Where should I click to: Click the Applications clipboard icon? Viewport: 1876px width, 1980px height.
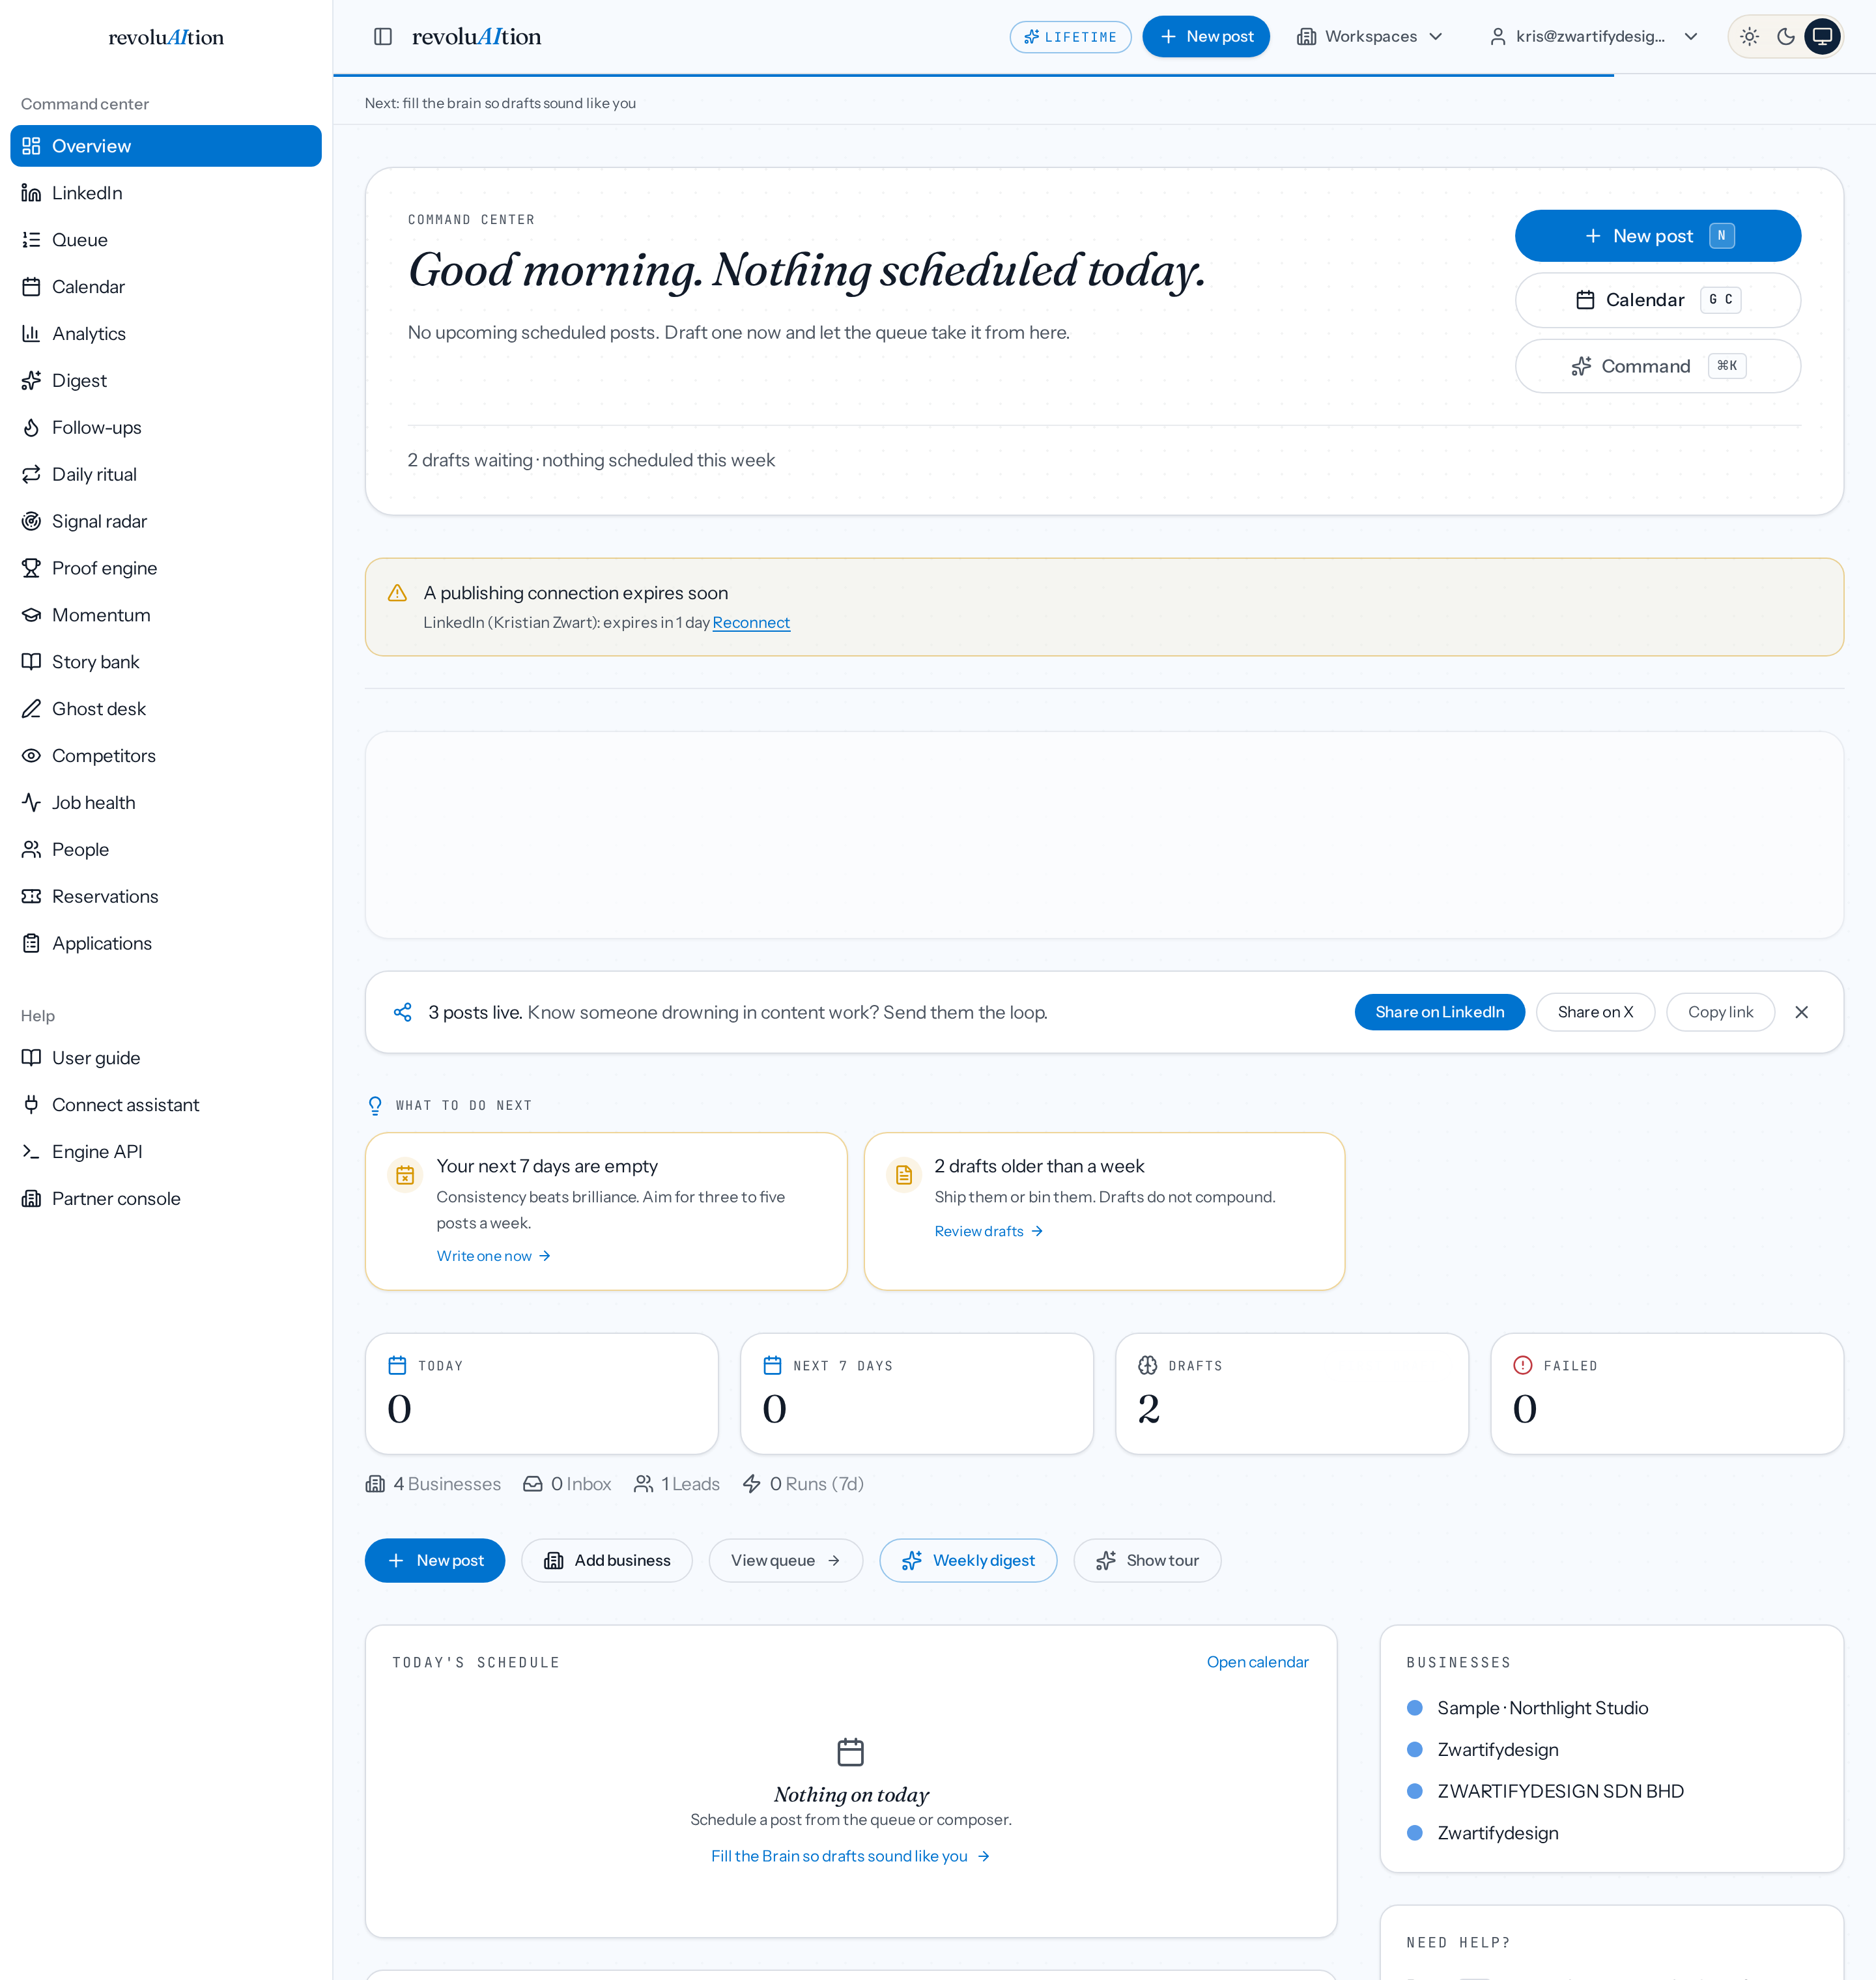(x=32, y=944)
